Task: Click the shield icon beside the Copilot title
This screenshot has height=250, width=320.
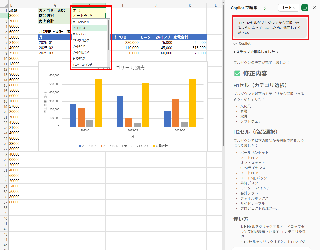Action: coord(264,8)
